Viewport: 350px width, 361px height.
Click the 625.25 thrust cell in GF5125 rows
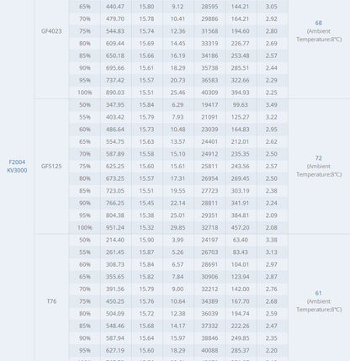coord(115,166)
